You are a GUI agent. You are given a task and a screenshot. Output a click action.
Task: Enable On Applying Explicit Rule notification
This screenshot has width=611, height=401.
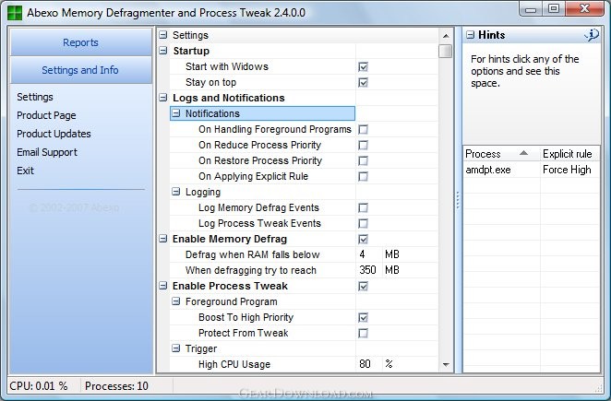point(363,176)
